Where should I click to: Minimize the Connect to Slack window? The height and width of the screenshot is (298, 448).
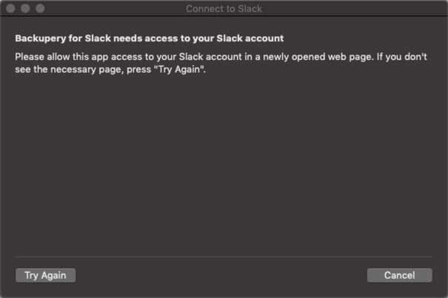pyautogui.click(x=25, y=9)
